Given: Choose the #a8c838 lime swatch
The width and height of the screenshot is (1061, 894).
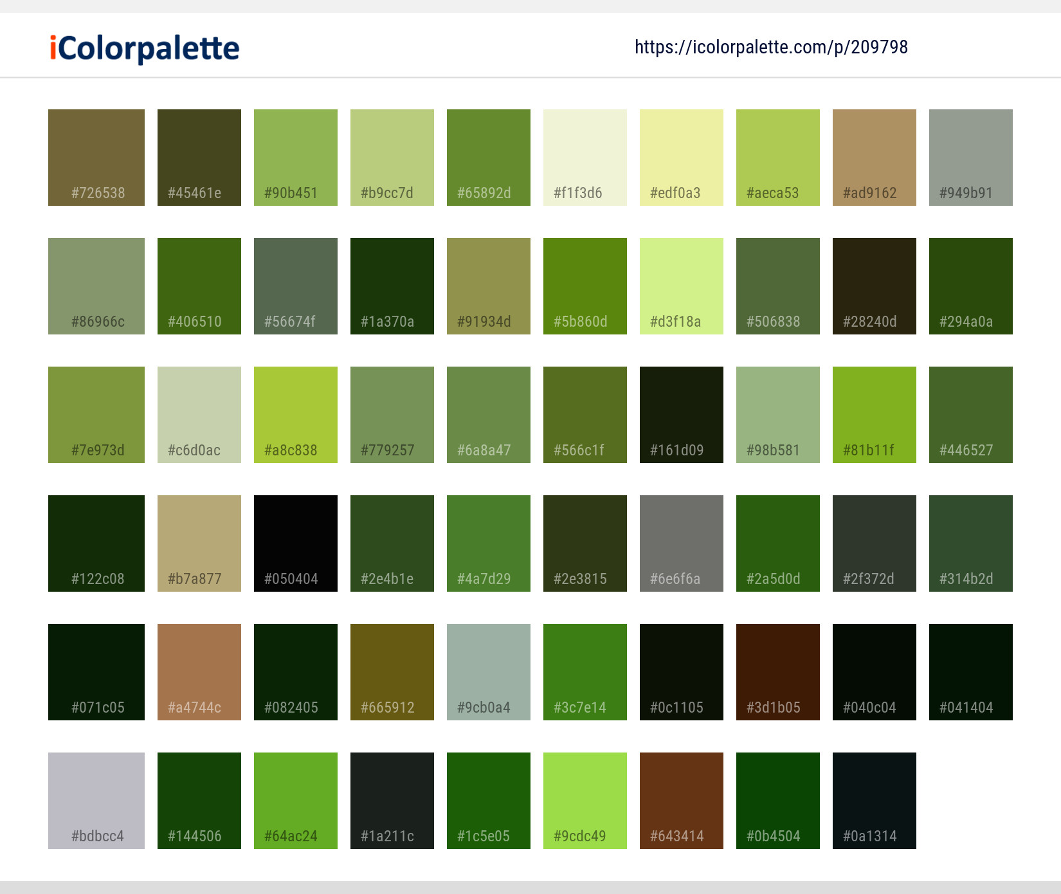Looking at the screenshot, I should tap(296, 415).
